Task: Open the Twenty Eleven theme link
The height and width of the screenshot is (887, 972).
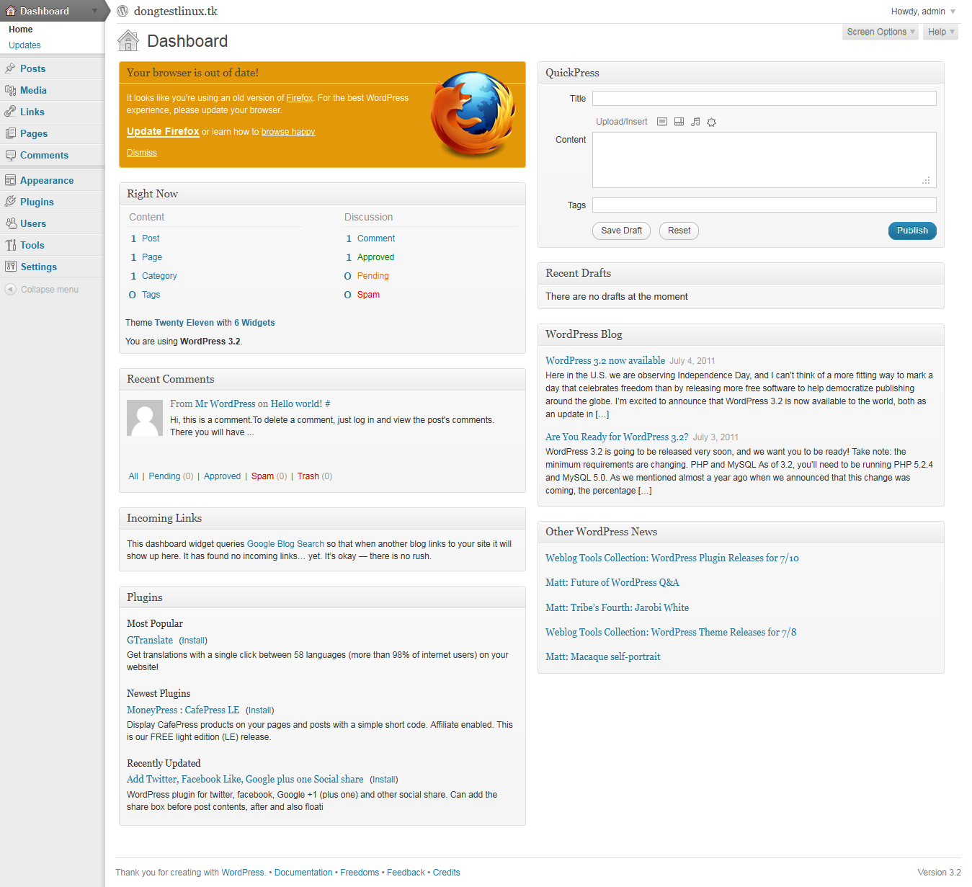Action: [x=184, y=323]
